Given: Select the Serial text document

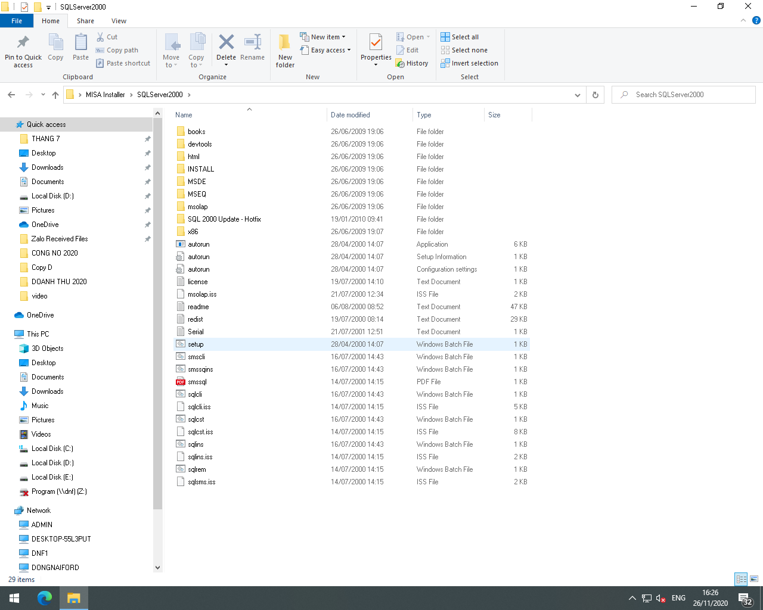Looking at the screenshot, I should 196,332.
